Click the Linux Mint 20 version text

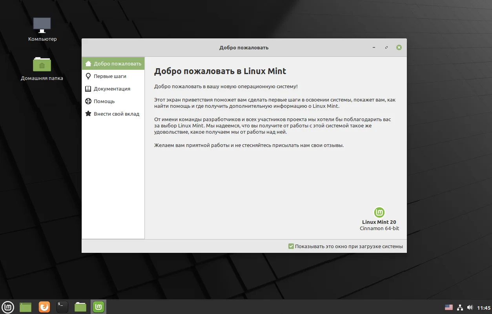(379, 222)
